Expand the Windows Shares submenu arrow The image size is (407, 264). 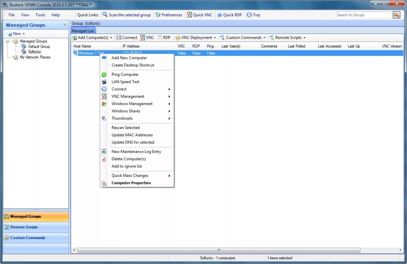(x=169, y=111)
